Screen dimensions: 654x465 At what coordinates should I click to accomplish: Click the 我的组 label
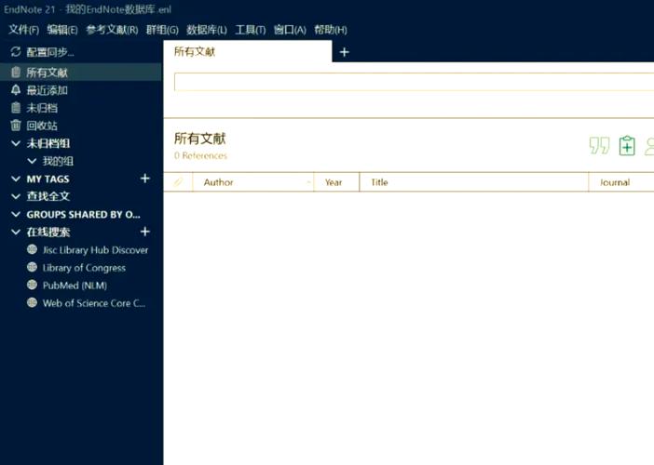pos(58,161)
